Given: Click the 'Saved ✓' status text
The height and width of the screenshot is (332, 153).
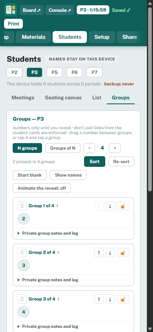Looking at the screenshot, I should click(x=121, y=10).
